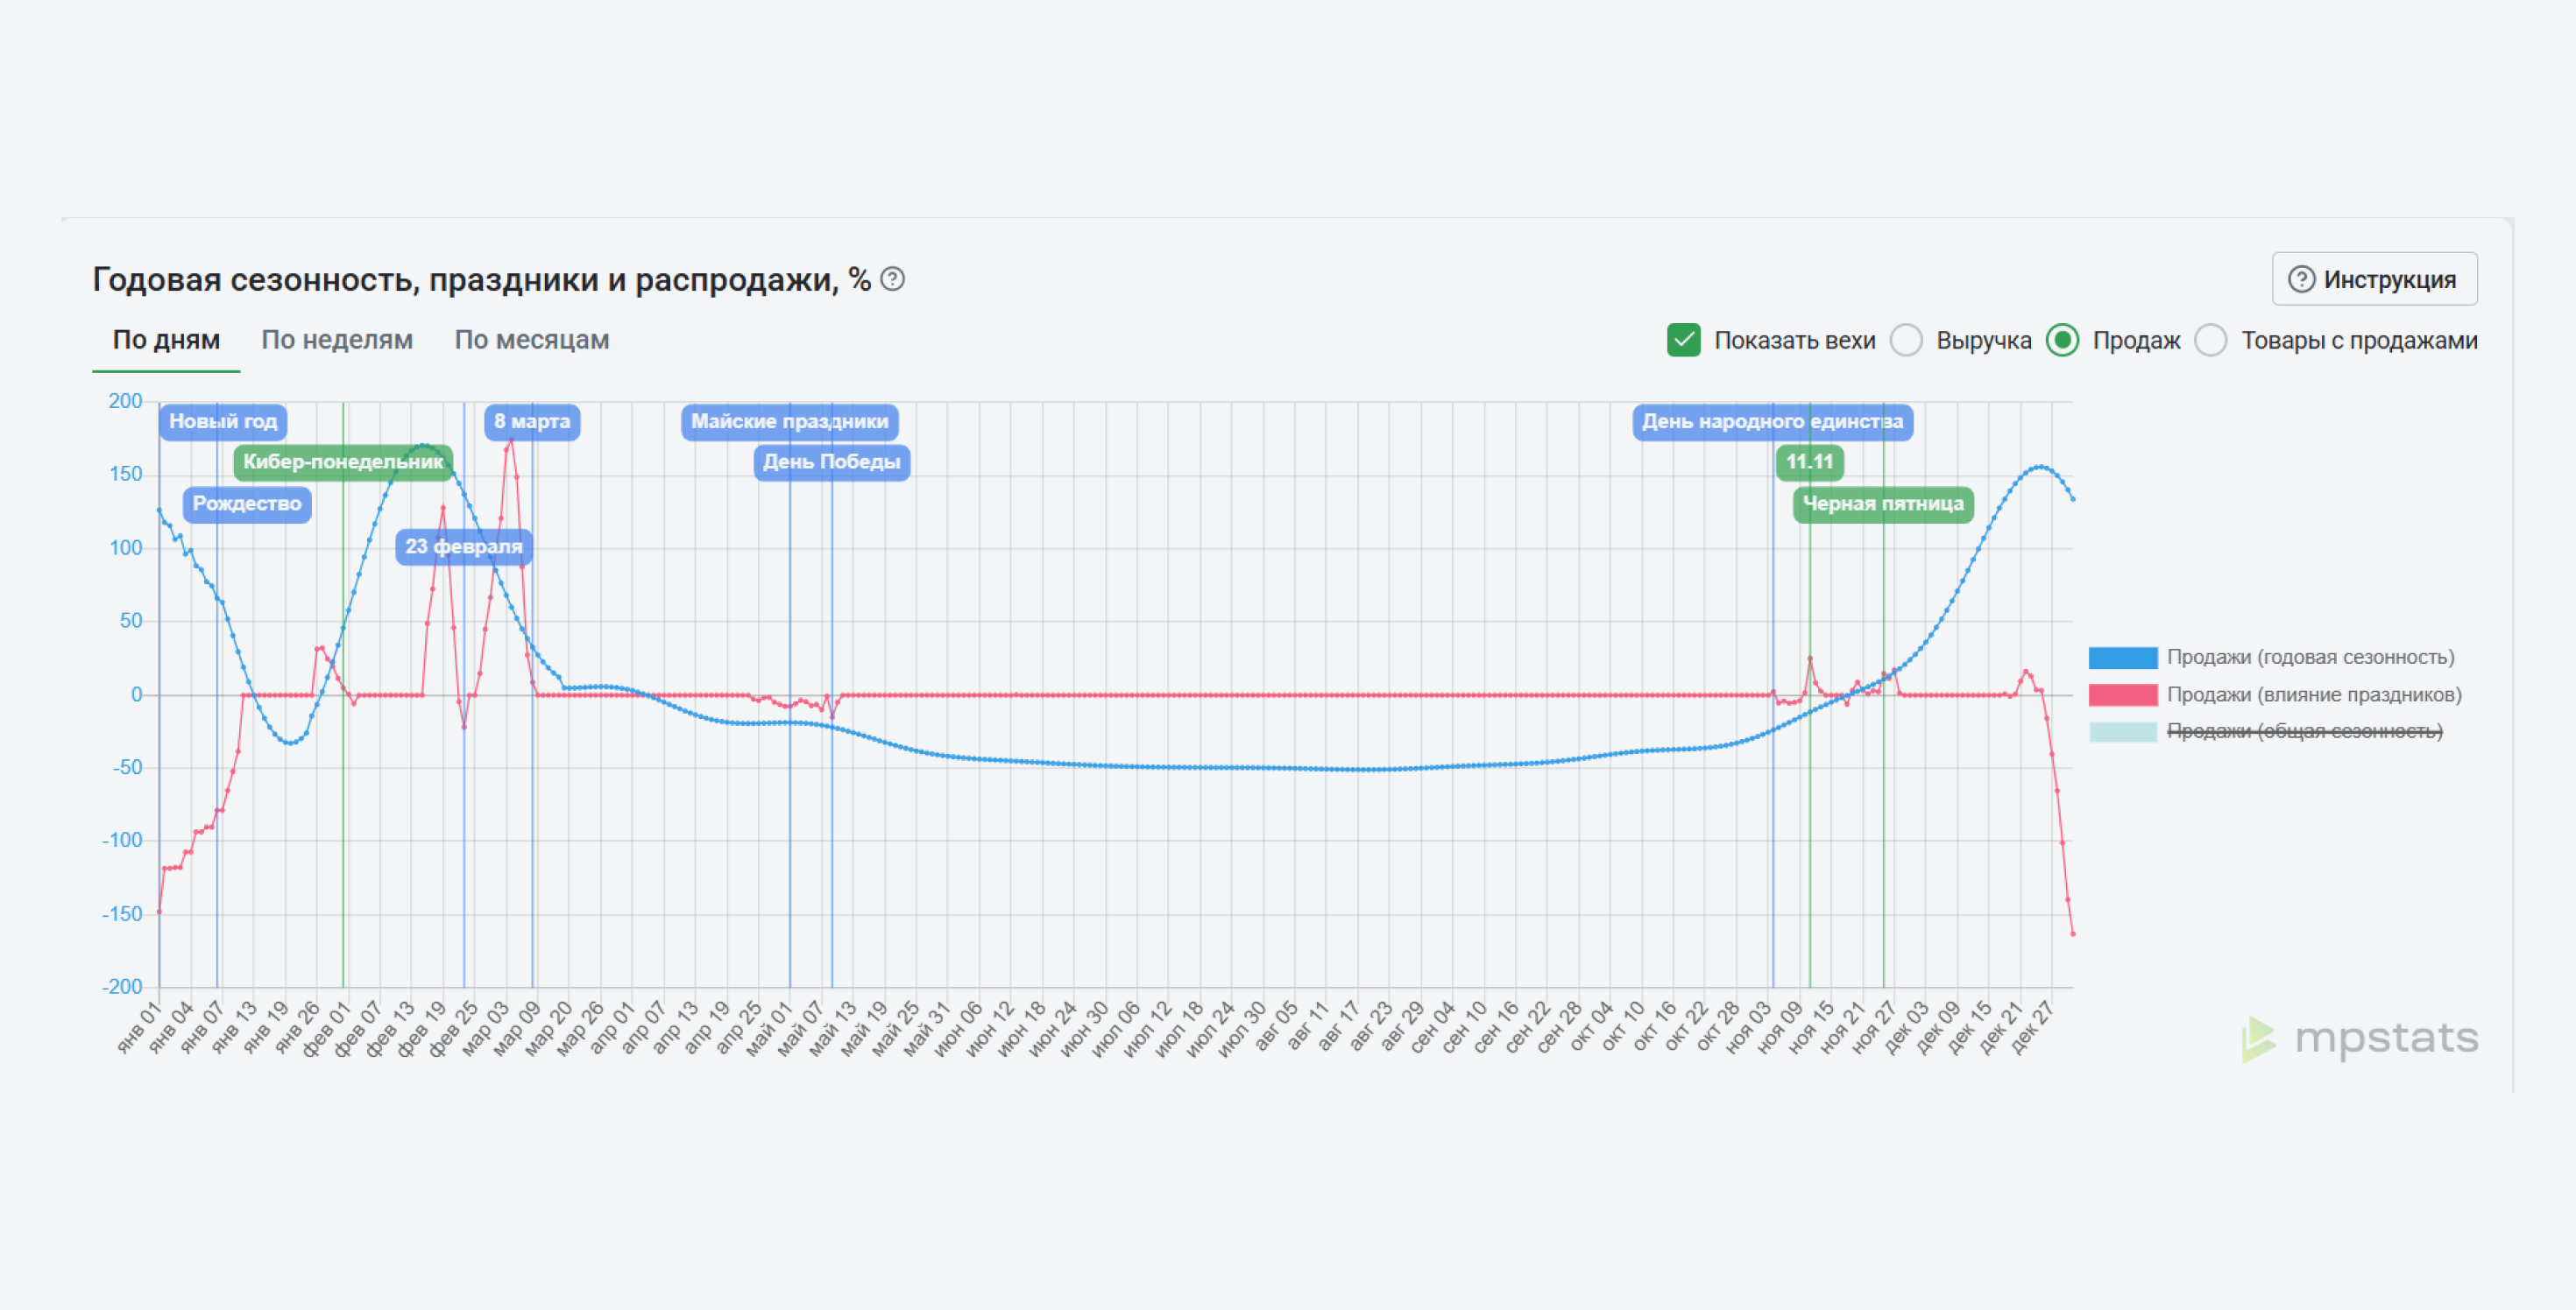
Task: Click the question icon inside Инструкция button
Action: click(x=2302, y=280)
